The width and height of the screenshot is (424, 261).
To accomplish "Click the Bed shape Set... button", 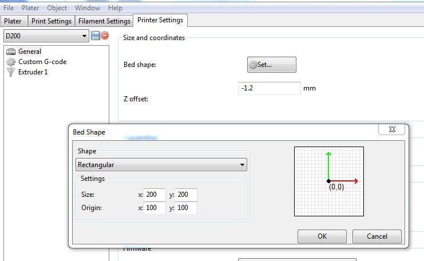I will 271,65.
